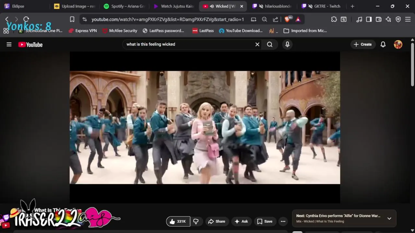
Task: Share the page from the address bar
Action: pyautogui.click(x=276, y=19)
